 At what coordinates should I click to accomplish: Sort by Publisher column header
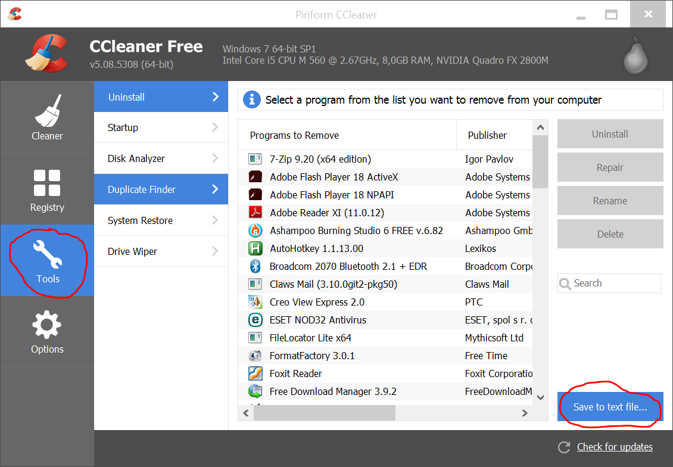pyautogui.click(x=494, y=135)
